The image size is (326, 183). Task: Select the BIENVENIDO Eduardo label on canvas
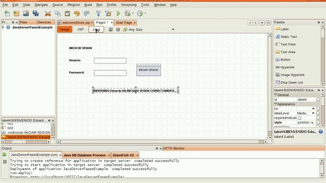135,90
